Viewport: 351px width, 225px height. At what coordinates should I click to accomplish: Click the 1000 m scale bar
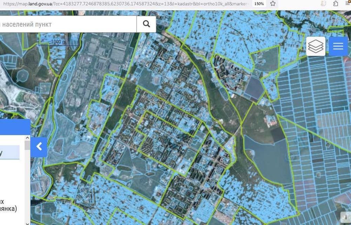coord(59,42)
